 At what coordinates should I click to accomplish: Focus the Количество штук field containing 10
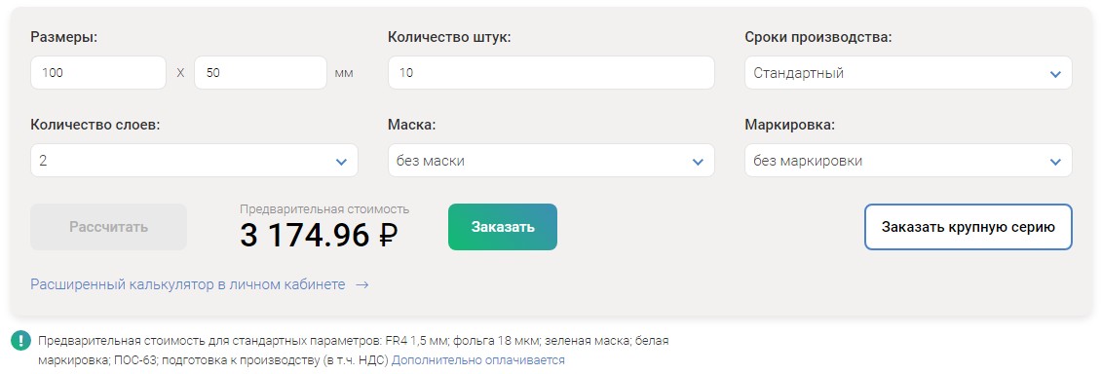[551, 72]
